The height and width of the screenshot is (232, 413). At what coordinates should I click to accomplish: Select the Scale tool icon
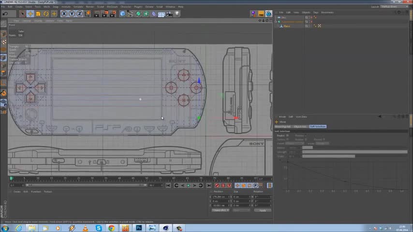point(38,14)
